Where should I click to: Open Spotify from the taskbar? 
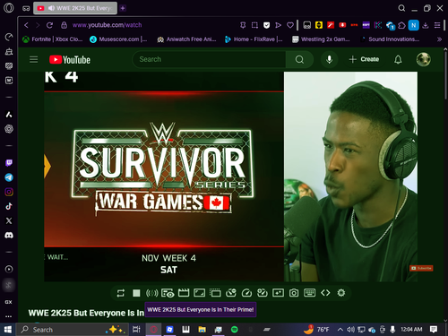pos(235,330)
